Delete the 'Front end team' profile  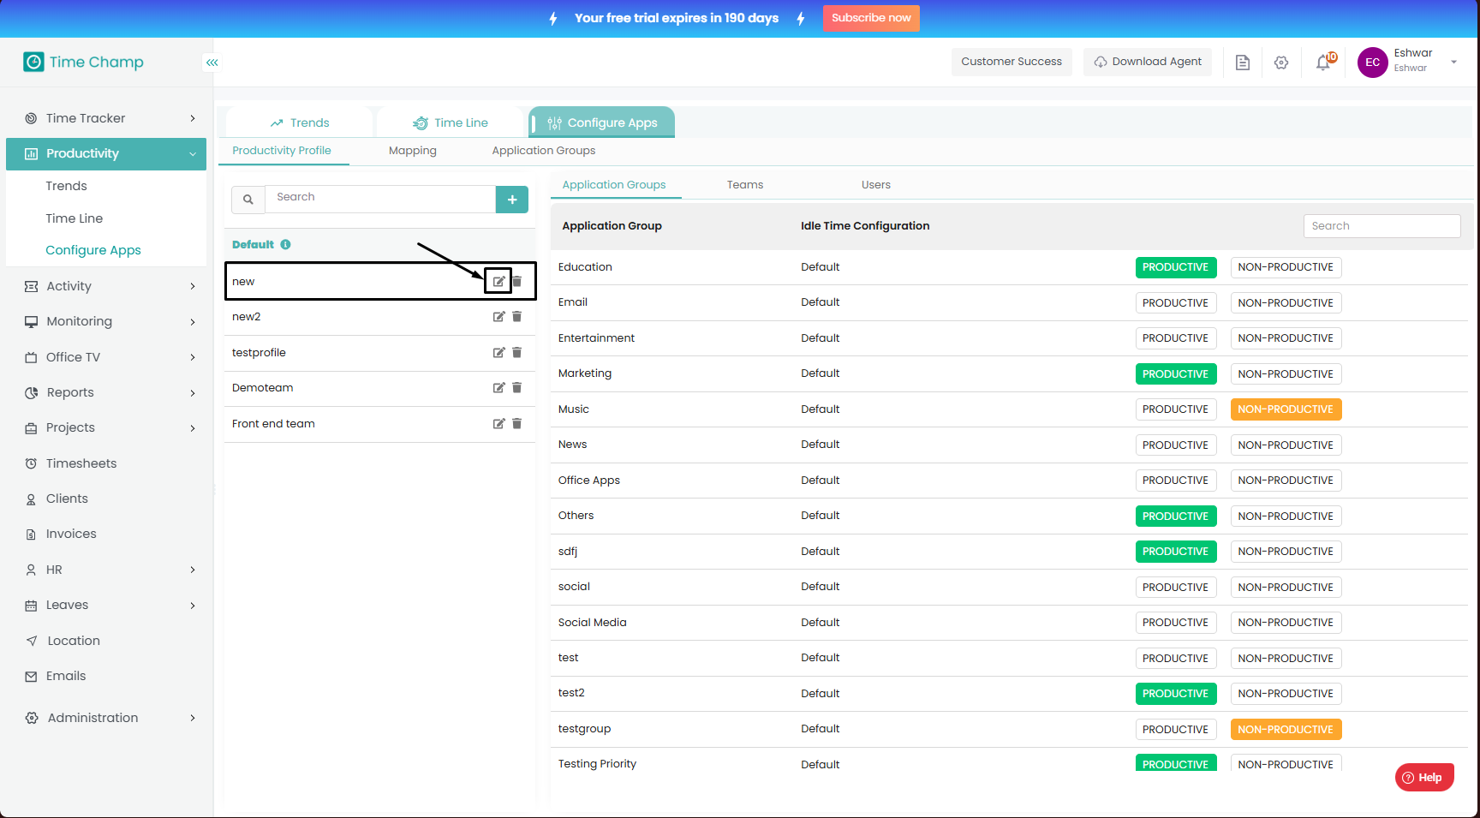coord(516,424)
